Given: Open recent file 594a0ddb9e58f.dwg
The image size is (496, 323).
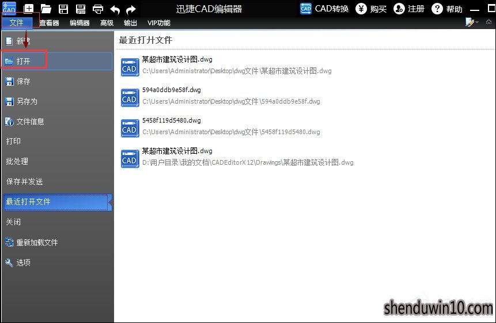Looking at the screenshot, I should pyautogui.click(x=172, y=90).
